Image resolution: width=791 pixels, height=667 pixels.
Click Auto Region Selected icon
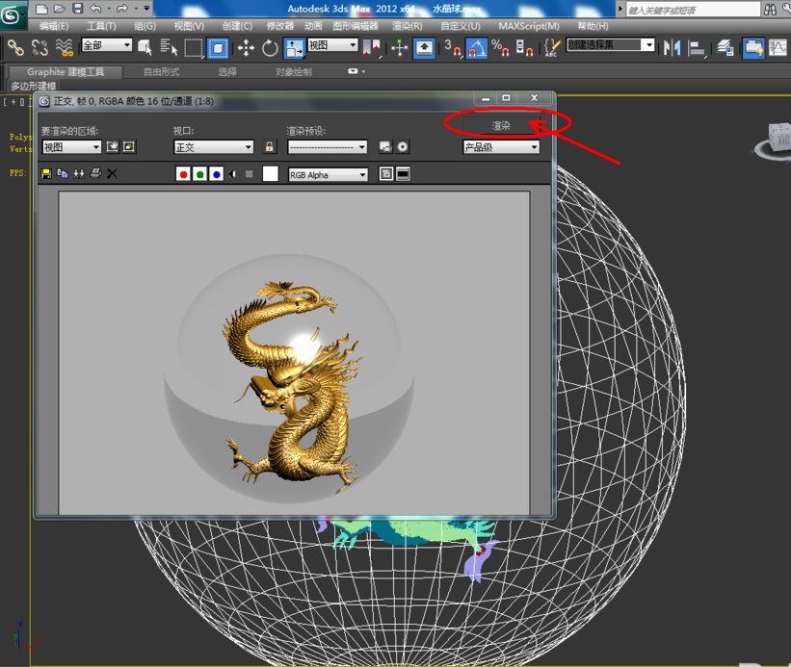click(x=129, y=147)
